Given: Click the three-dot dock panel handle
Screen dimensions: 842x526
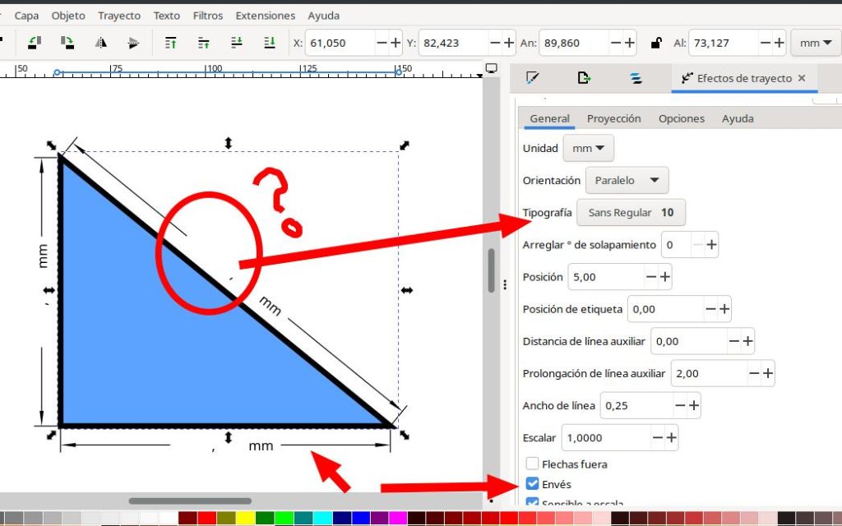Looking at the screenshot, I should coord(505,285).
